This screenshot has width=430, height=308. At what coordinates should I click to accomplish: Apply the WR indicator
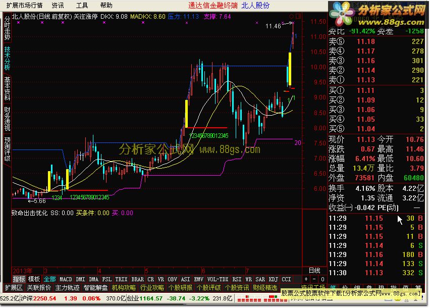248,279
